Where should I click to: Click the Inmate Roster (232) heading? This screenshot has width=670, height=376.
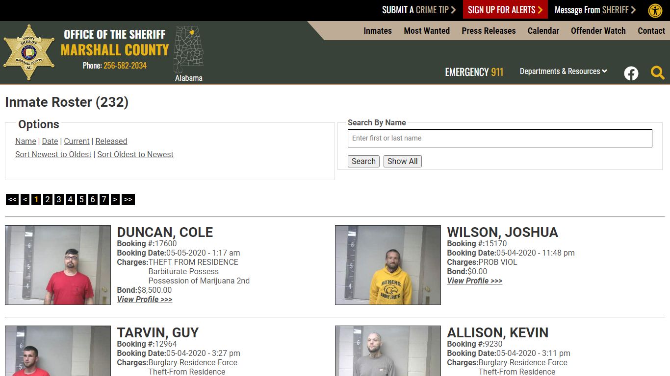[67, 102]
